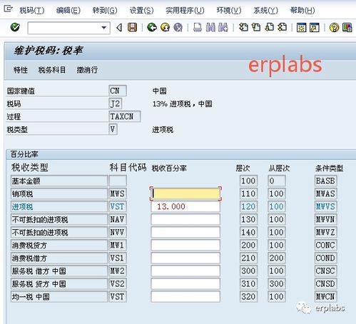356x324 pixels.
Task: Click the Cancel icon in toolbar
Action: (178, 27)
